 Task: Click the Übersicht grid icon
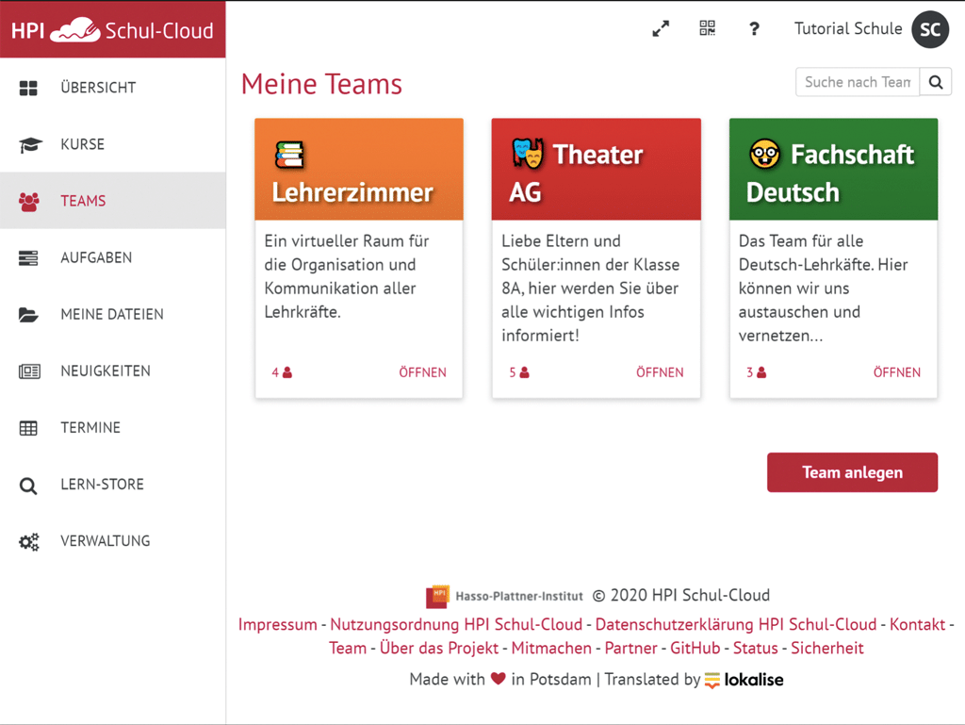(x=29, y=87)
